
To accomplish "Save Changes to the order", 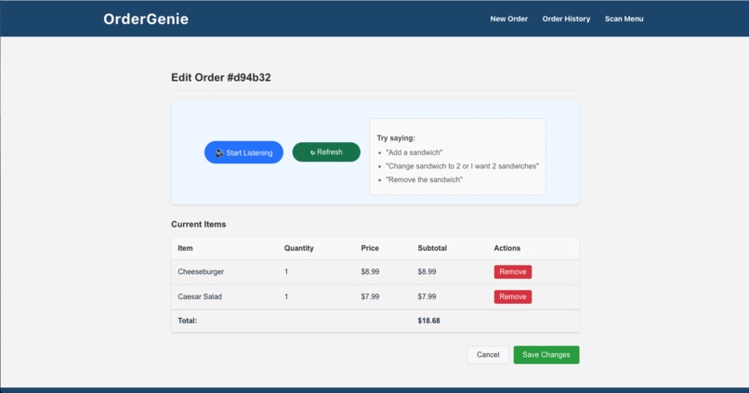I will (546, 355).
